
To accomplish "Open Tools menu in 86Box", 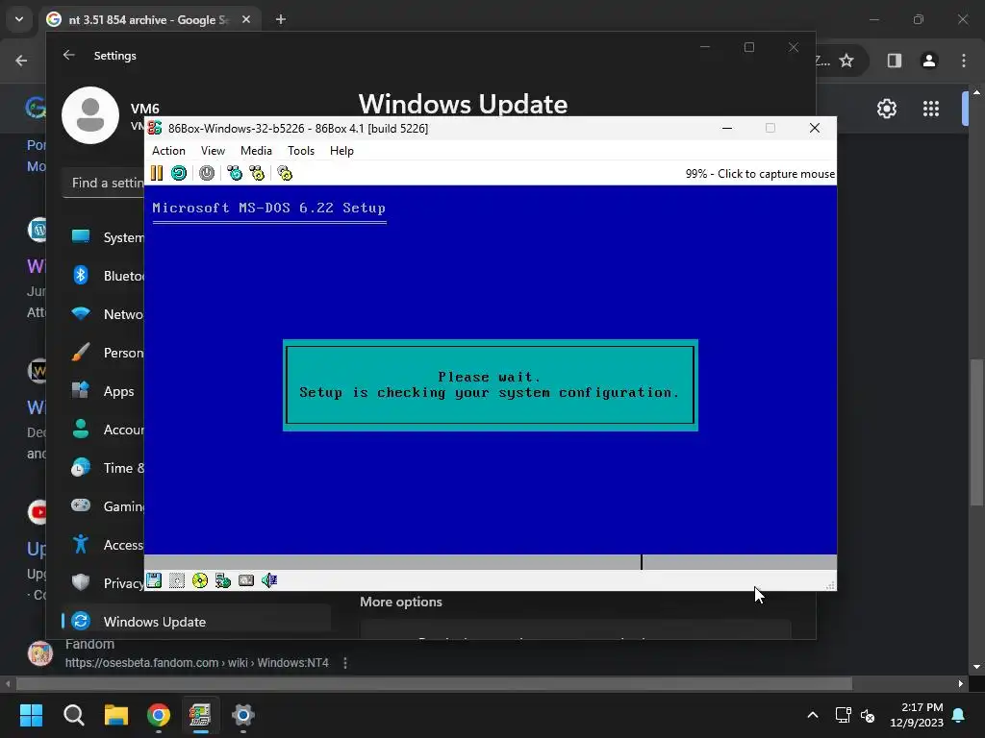I will 301,151.
